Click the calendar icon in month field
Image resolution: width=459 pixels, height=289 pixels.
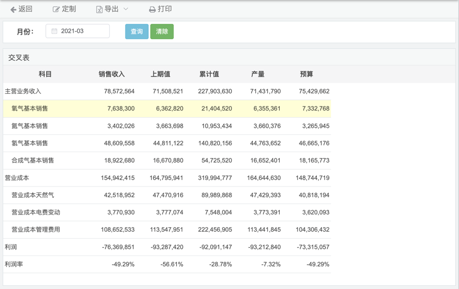(x=54, y=31)
